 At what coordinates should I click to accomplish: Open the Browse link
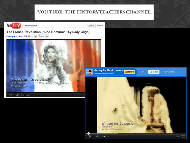click(x=100, y=26)
